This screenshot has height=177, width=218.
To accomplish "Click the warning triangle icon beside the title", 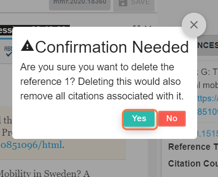I will (27, 45).
